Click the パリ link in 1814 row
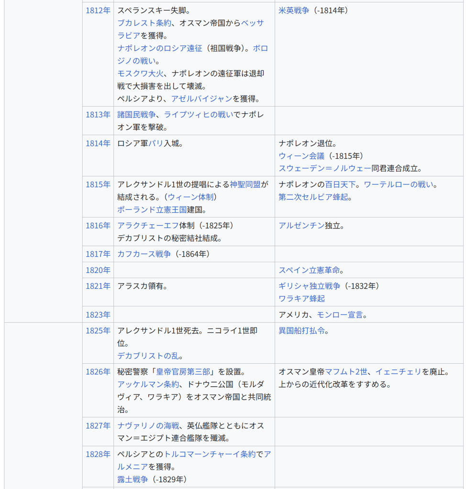The height and width of the screenshot is (489, 466). tap(156, 143)
